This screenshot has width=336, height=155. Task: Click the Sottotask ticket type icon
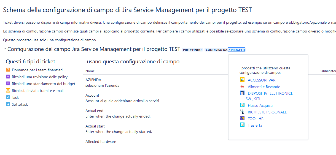8,104
